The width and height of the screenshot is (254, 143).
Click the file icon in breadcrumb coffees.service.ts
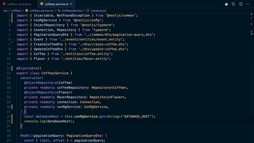[x=27, y=11]
